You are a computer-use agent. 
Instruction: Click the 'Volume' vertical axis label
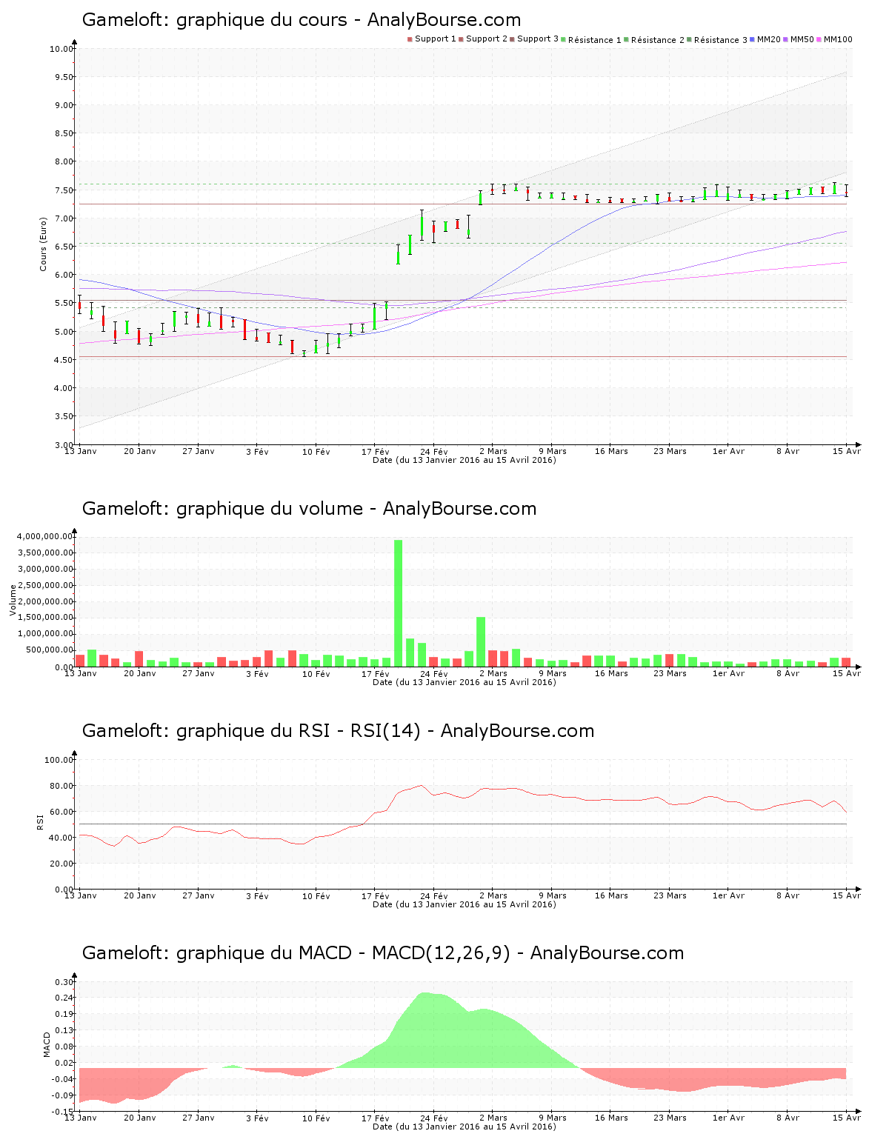point(13,600)
